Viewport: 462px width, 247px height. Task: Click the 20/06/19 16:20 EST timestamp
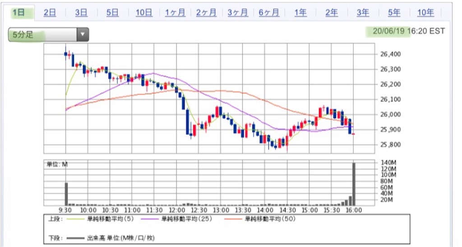tap(409, 31)
